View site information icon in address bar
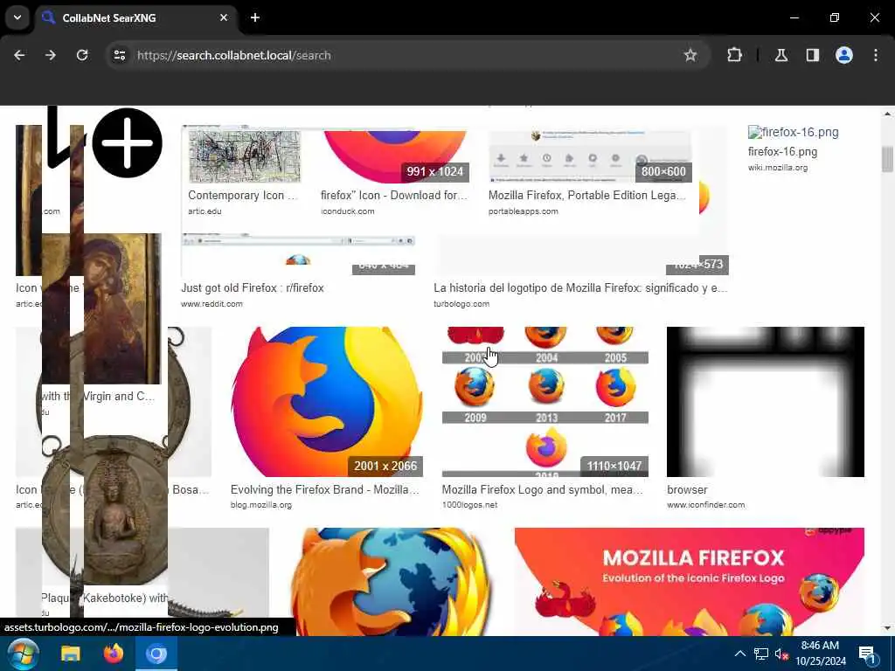 click(x=119, y=55)
